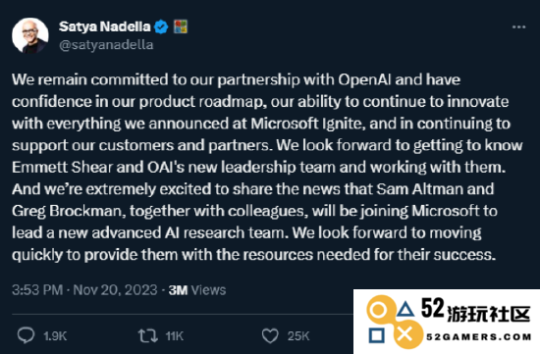Click the Microsoft affiliation logo badge
Image resolution: width=540 pixels, height=354 pixels.
[181, 26]
